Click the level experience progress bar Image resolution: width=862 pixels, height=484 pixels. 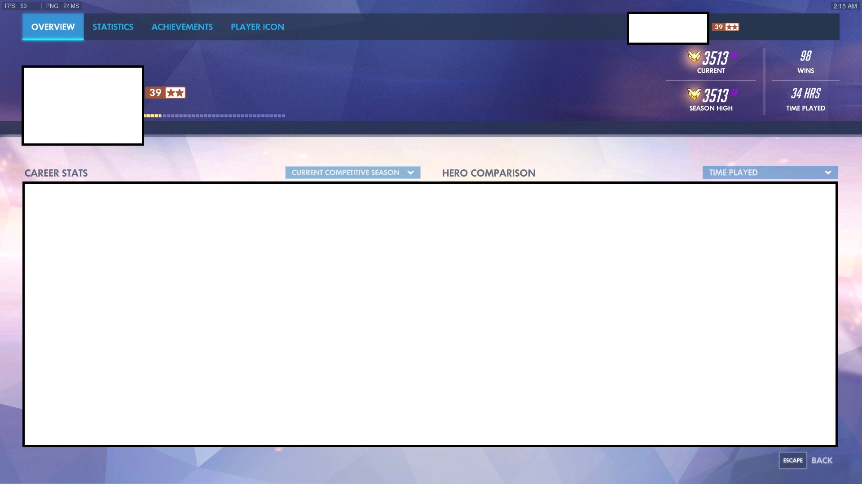click(215, 116)
